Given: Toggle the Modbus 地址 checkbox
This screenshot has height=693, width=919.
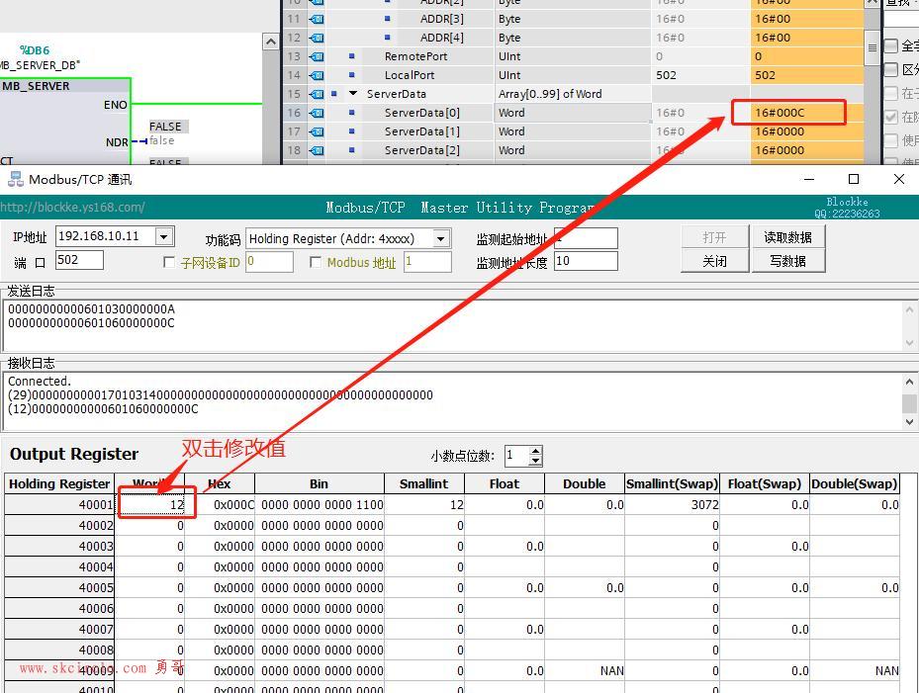Looking at the screenshot, I should [316, 262].
